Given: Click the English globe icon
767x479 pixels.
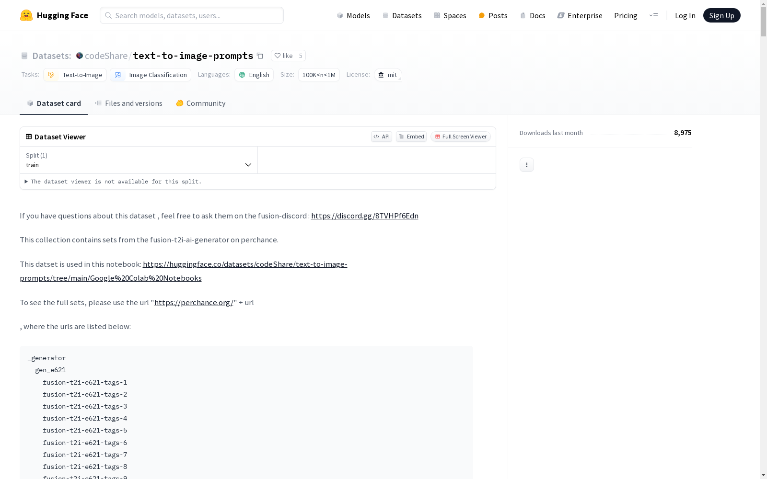Looking at the screenshot, I should coord(242,75).
